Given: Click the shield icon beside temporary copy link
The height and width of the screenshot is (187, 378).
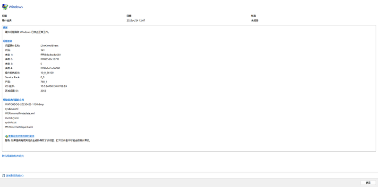Looking at the screenshot, I should click(7, 136).
